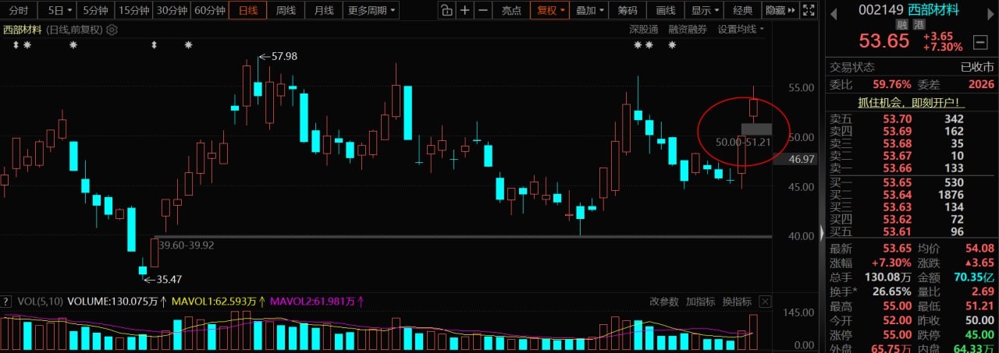
Task: Open chart settings gear next to 西部材料 title
Action: 112,30
